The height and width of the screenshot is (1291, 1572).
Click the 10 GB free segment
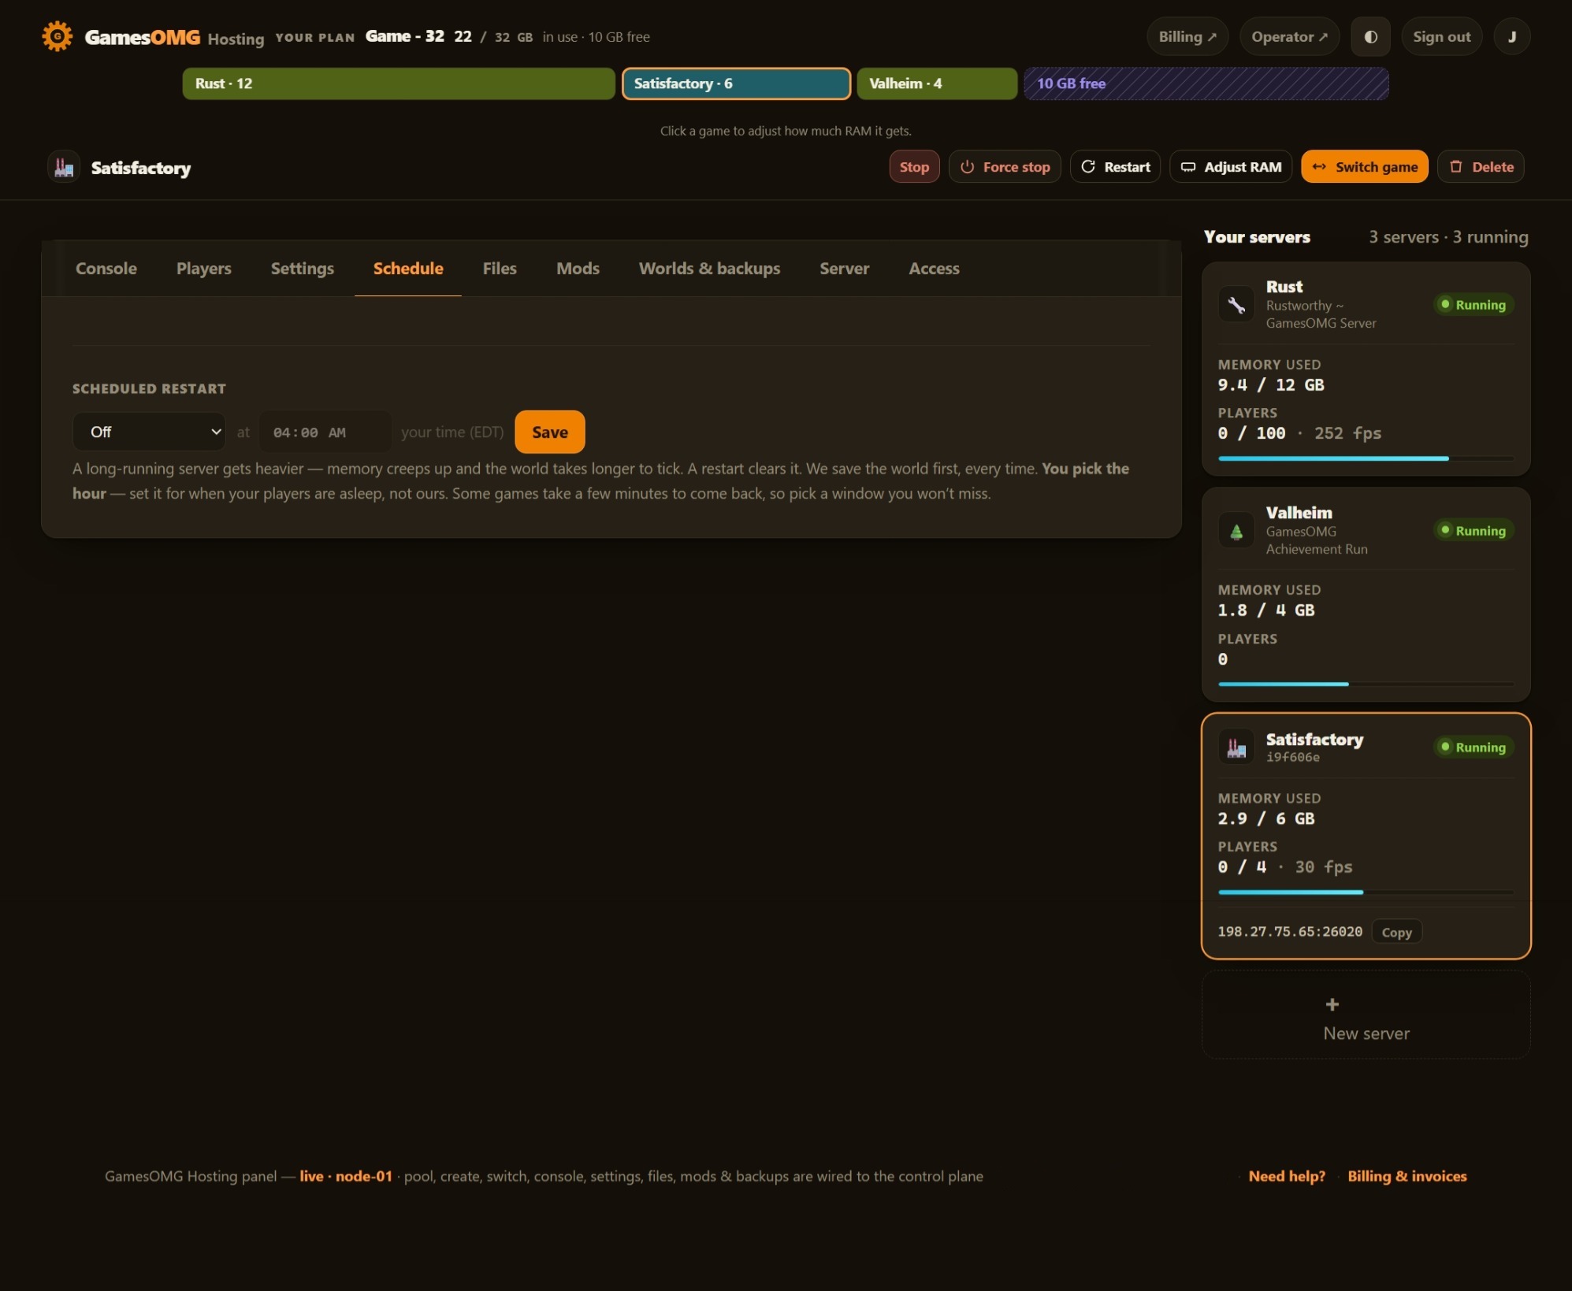tap(1206, 83)
